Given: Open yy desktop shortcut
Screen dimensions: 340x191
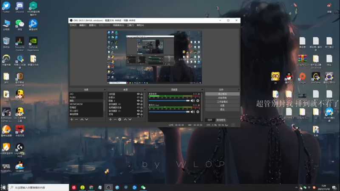Looking at the screenshot, I should pos(275,78).
